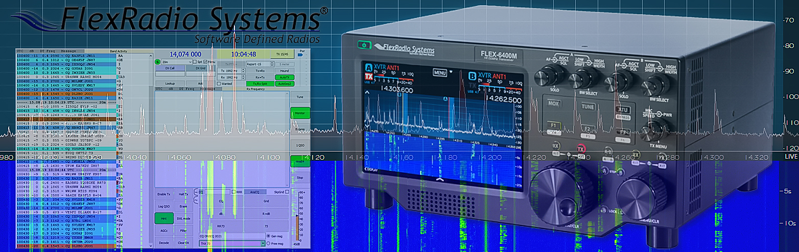Screen dimensions: 799x252
Task: Push the ATU button on the radio
Action: (x=623, y=110)
